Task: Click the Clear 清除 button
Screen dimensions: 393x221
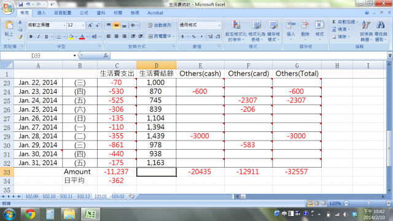Action: click(x=341, y=37)
